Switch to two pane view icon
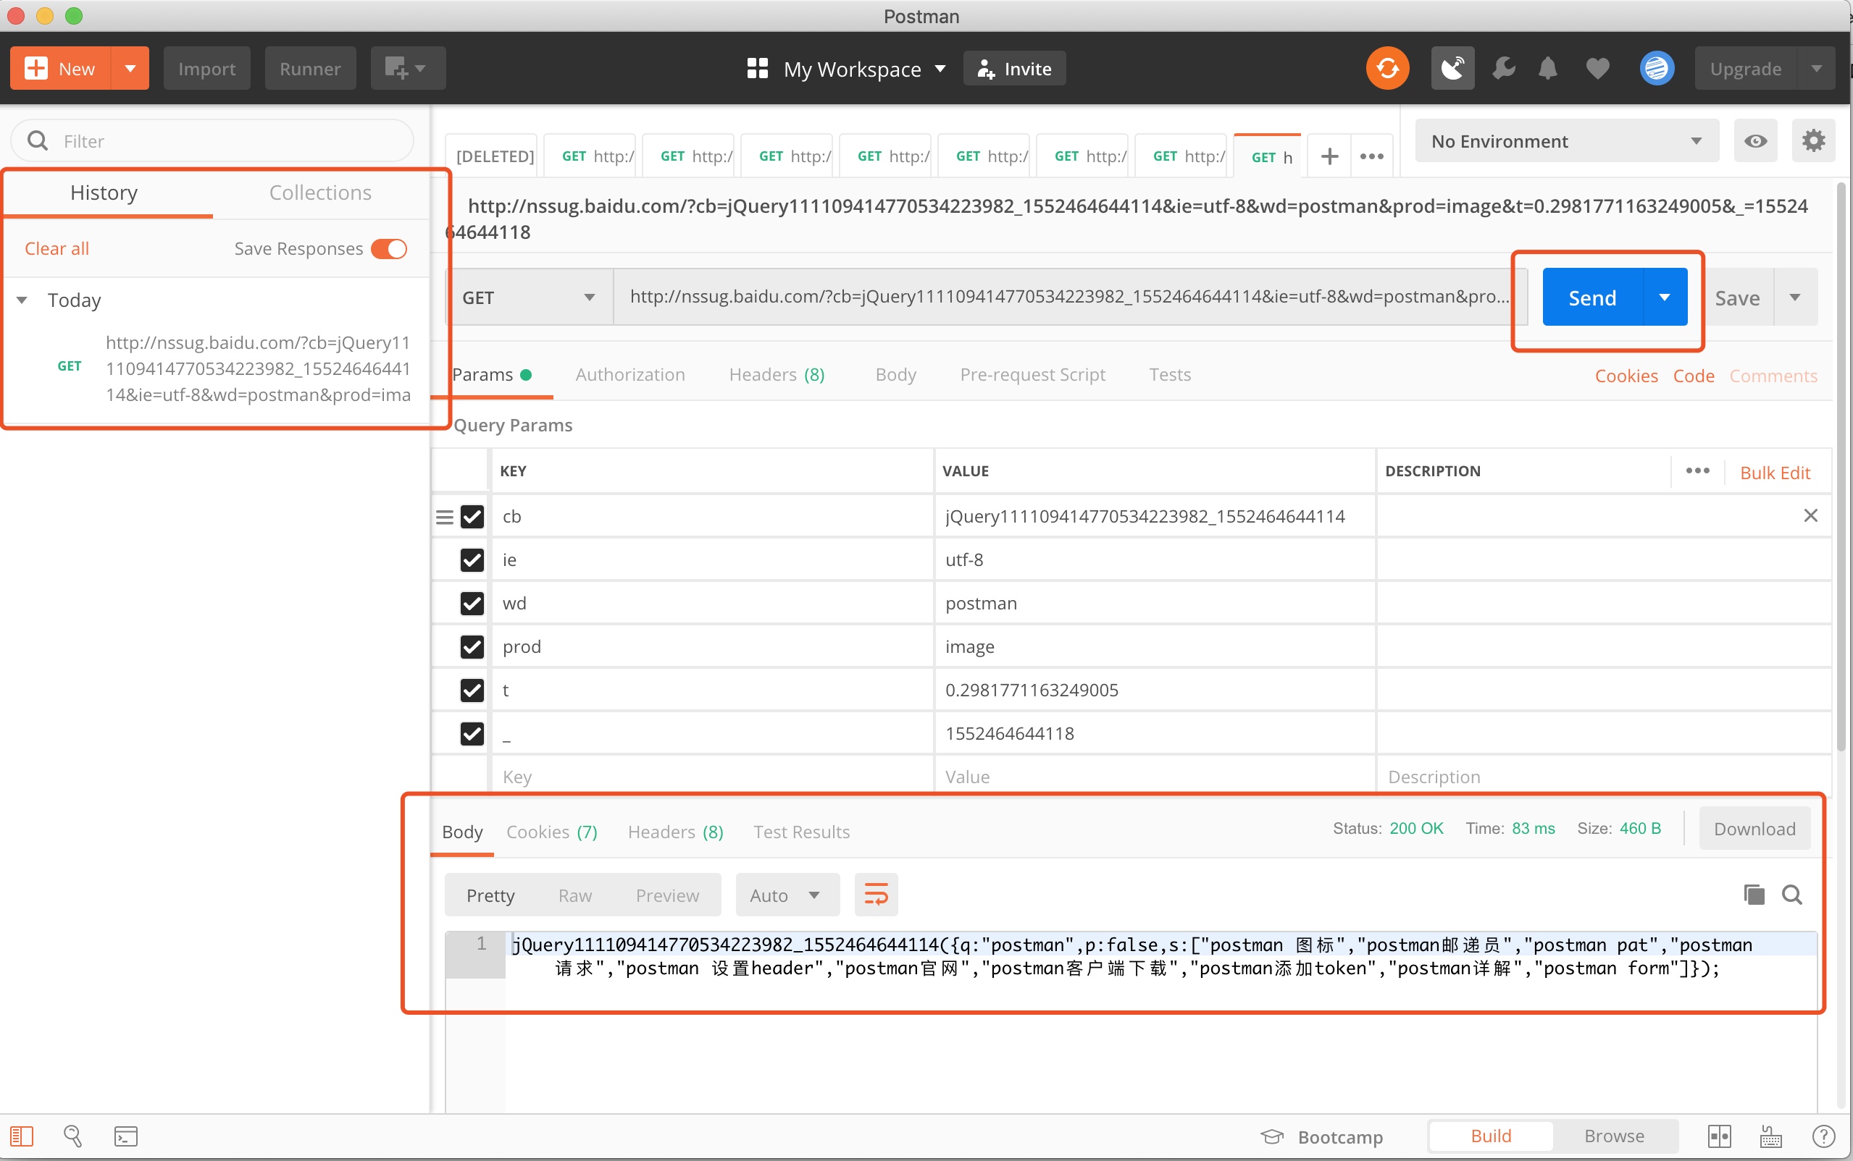The height and width of the screenshot is (1161, 1853). click(x=1719, y=1136)
